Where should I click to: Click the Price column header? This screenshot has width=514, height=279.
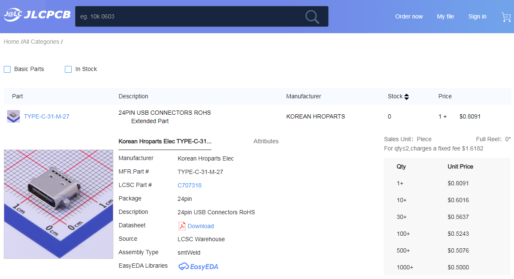[x=445, y=96]
